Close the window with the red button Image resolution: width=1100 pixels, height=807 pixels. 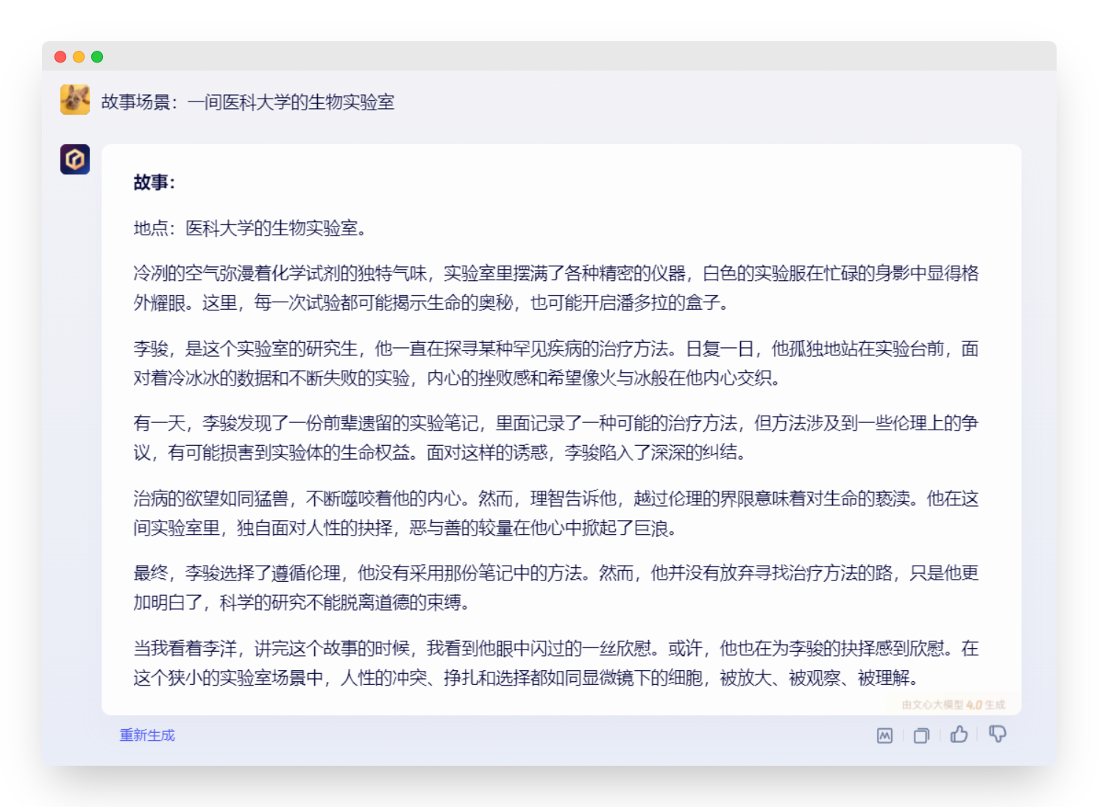pyautogui.click(x=60, y=57)
